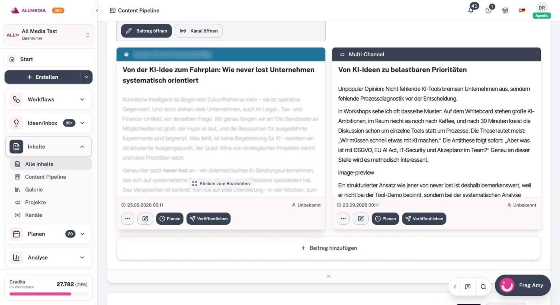Collapse the Inhalte section
Image resolution: width=560 pixels, height=305 pixels.
pyautogui.click(x=82, y=147)
